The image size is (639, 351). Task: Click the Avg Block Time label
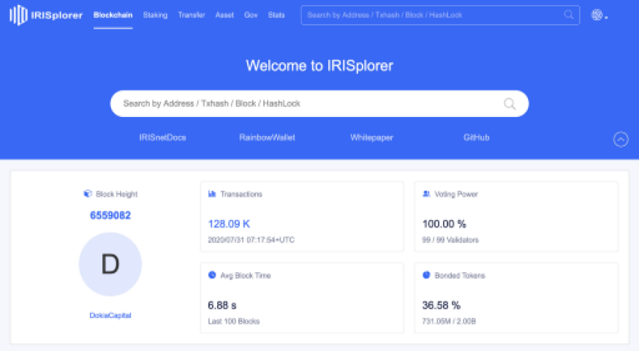coord(246,276)
